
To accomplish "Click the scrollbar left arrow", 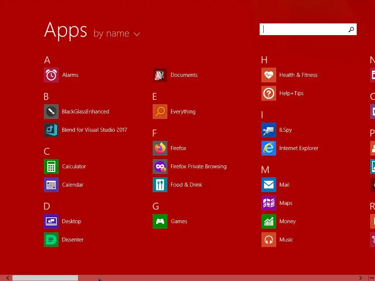I will click(x=8, y=278).
